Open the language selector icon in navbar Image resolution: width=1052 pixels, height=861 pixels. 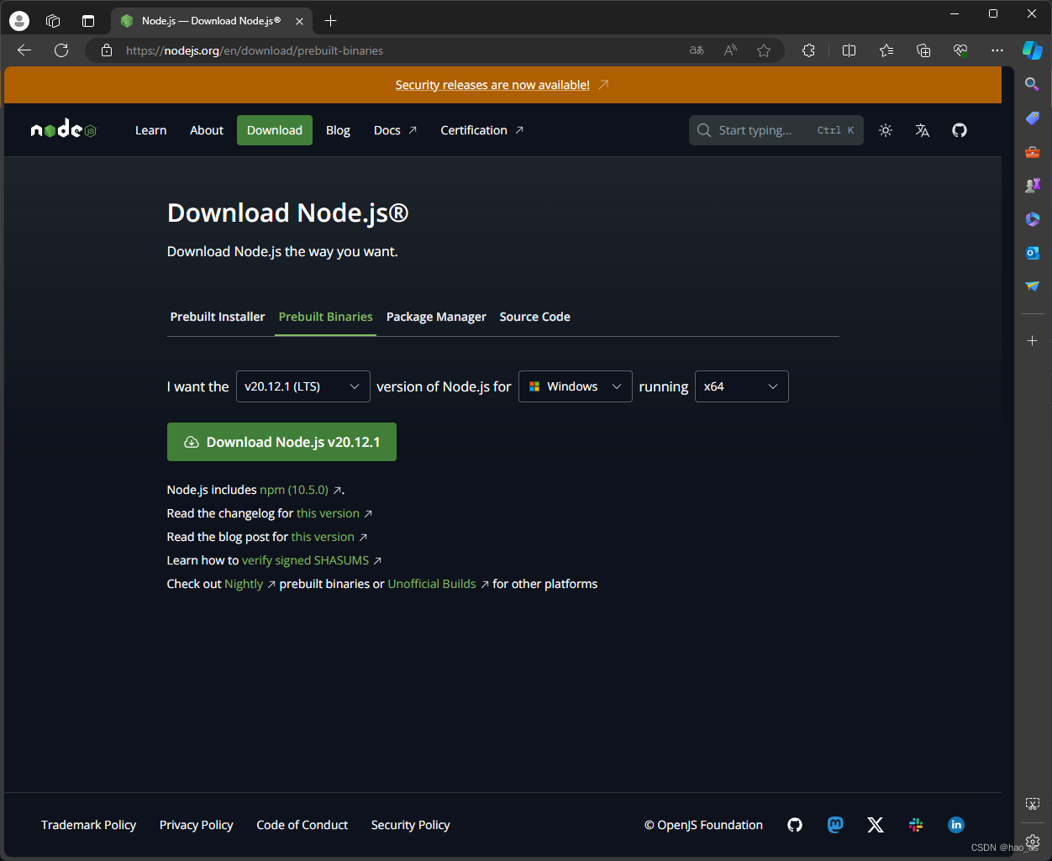point(922,130)
